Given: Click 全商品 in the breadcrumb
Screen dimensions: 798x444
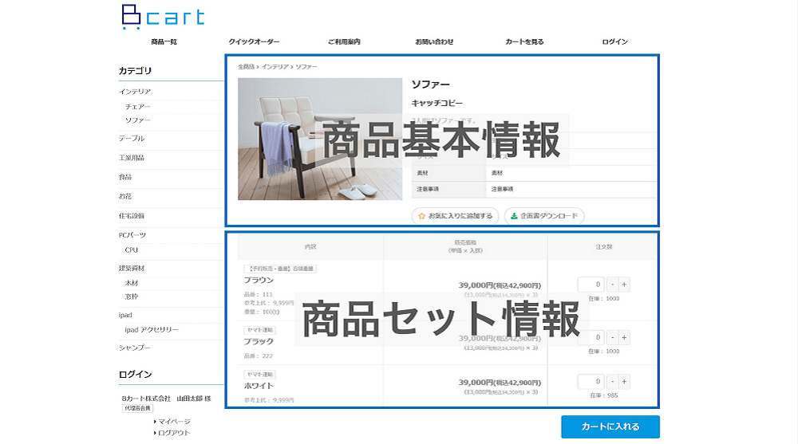Looking at the screenshot, I should pyautogui.click(x=246, y=67).
